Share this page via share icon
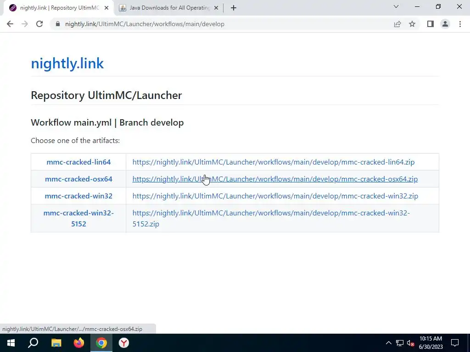The width and height of the screenshot is (470, 352). (397, 24)
